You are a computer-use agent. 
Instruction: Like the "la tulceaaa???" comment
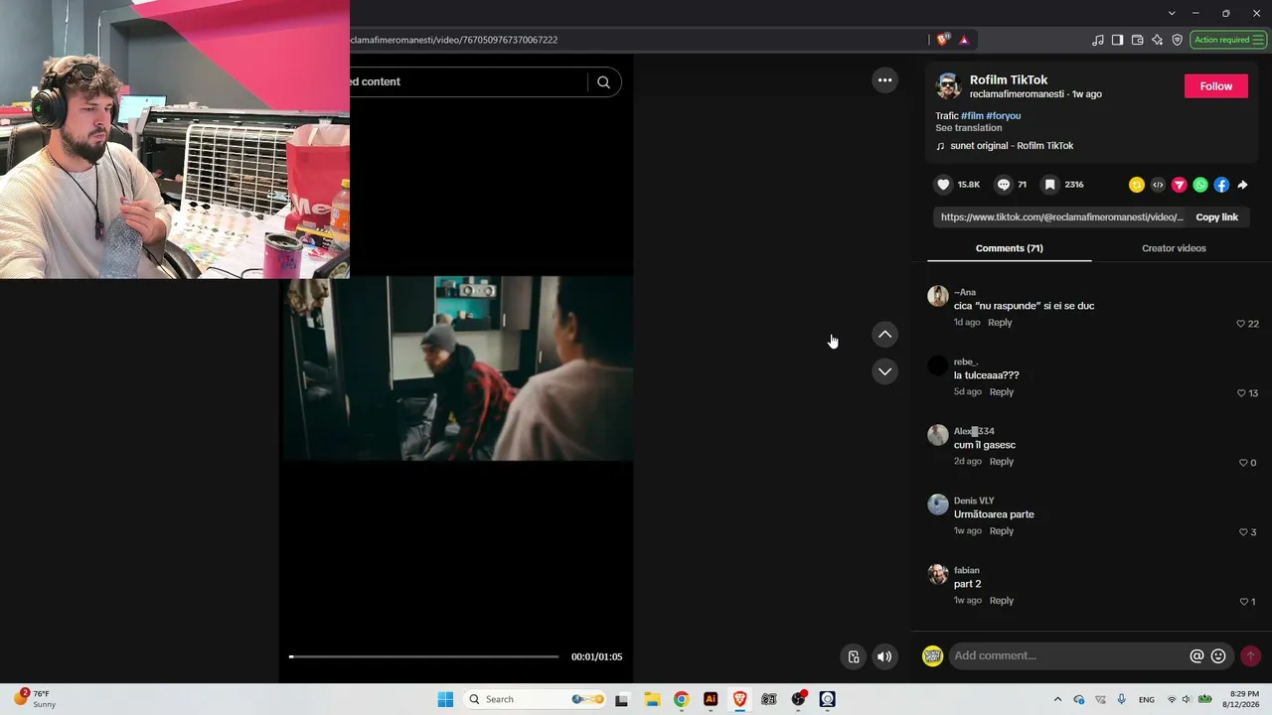[x=1241, y=393]
